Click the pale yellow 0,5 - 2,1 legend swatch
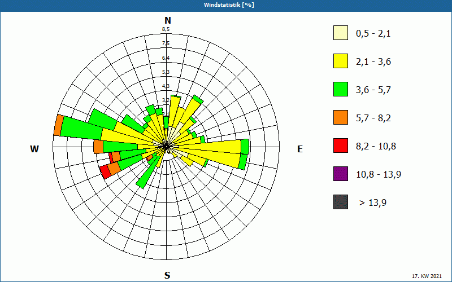Image resolution: width=452 pixels, height=282 pixels. 341,33
